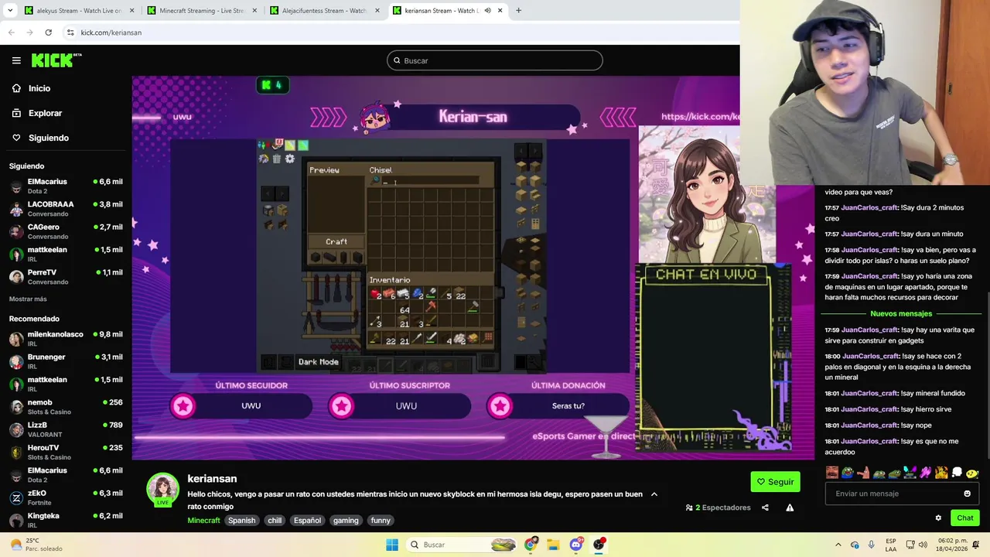
Task: Show hidden system tray icons chevron
Action: (838, 545)
